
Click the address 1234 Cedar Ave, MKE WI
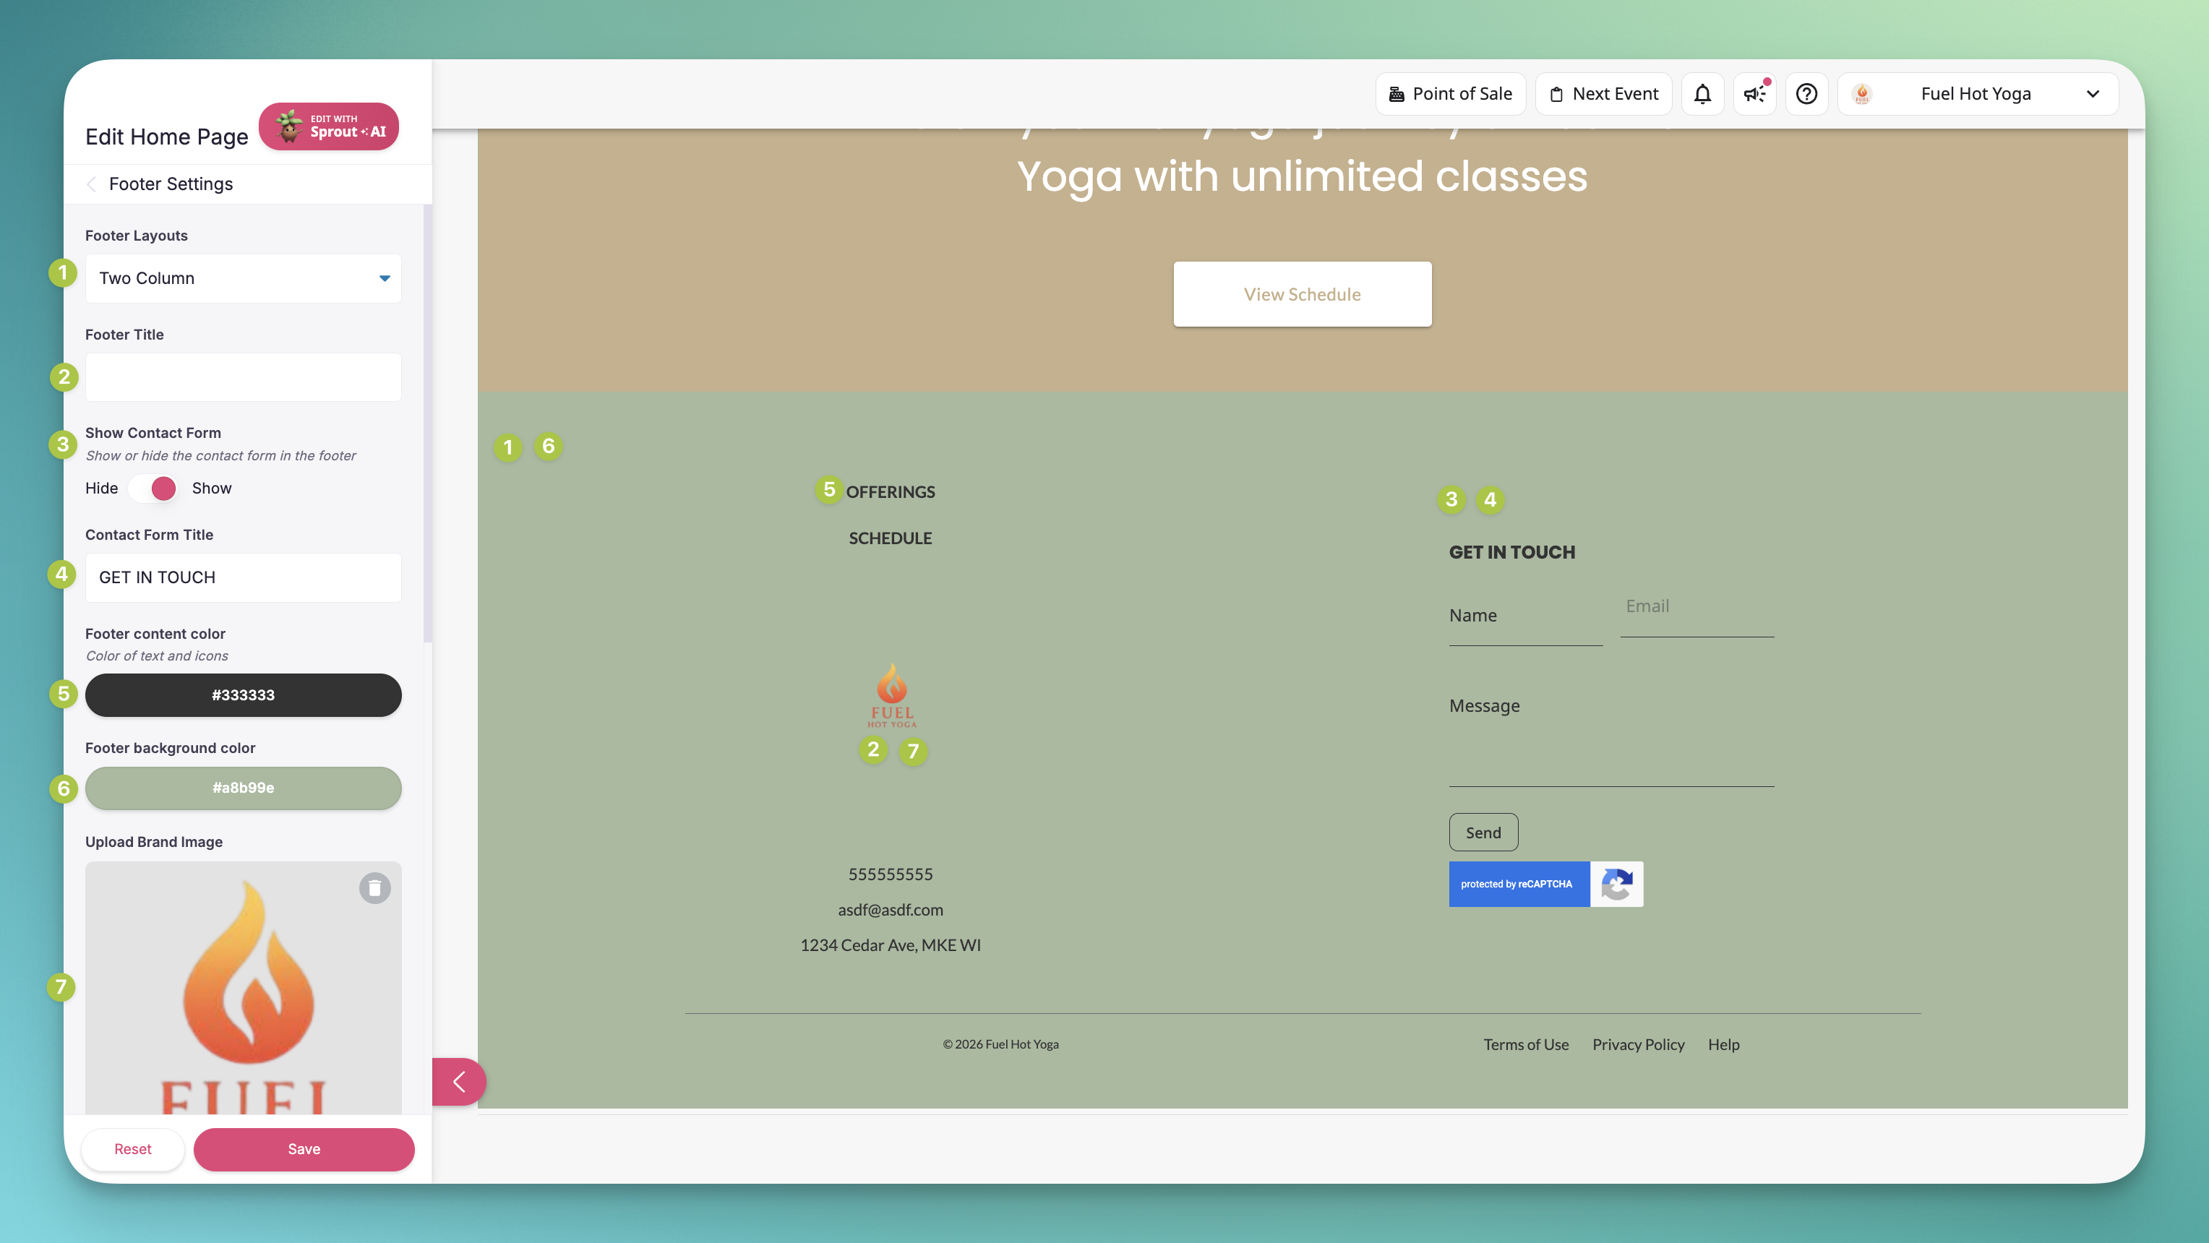[x=890, y=945]
